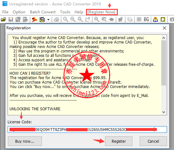This screenshot has width=174, height=150.
Task: Click the [Register Now] menu item
Action: (102, 12)
